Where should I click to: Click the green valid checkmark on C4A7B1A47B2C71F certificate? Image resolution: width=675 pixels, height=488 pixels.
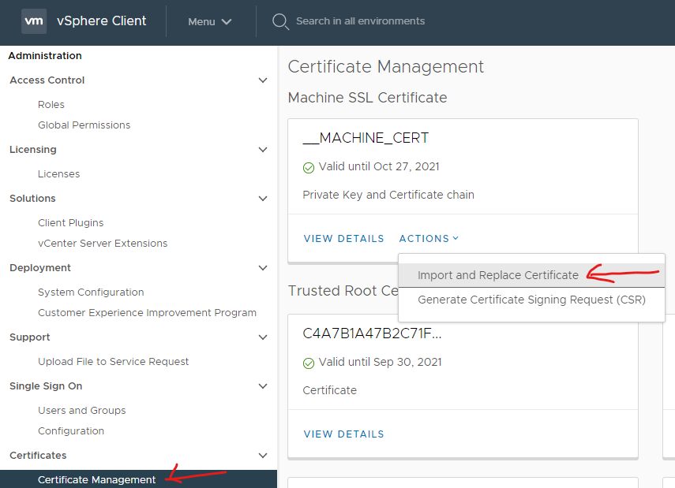coord(309,363)
